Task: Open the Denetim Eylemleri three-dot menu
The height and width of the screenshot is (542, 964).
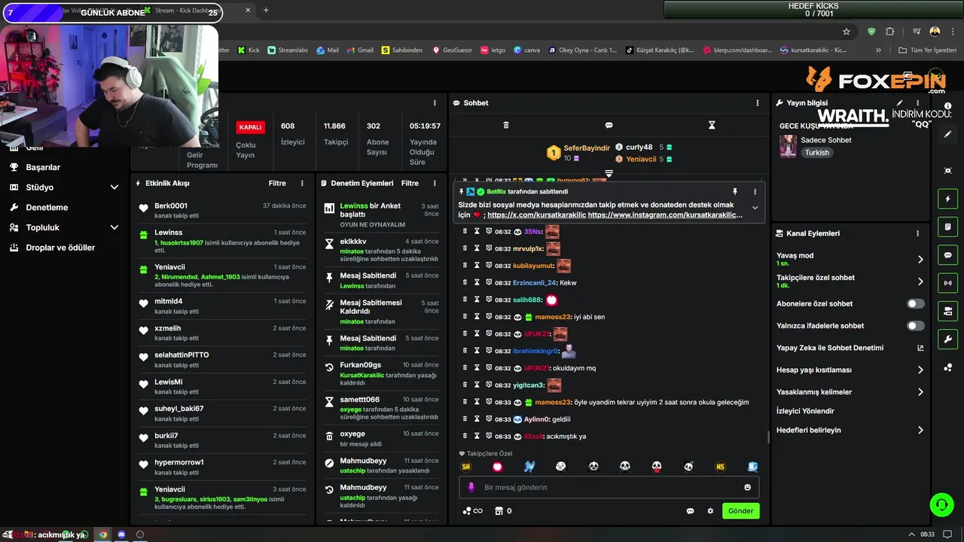Action: point(435,183)
